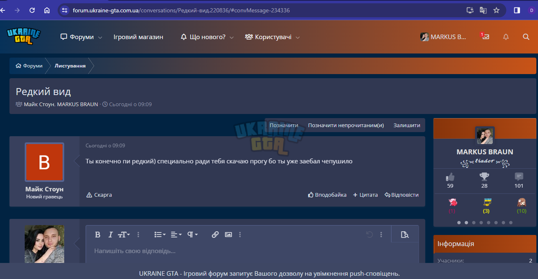538x279 pixels.
Task: Insert image in the reply editor
Action: 228,235
